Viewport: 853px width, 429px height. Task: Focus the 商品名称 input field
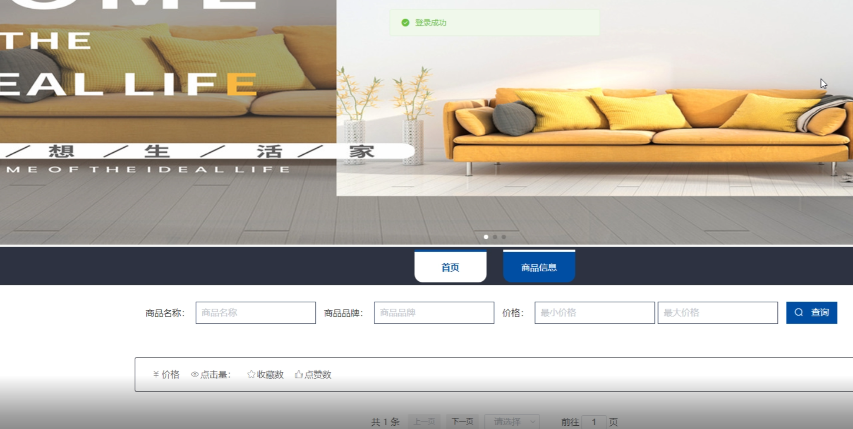point(256,313)
